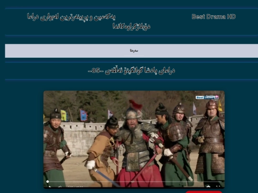Select the سەرەتا home menu item
The image size is (258, 193).
[x=134, y=51]
